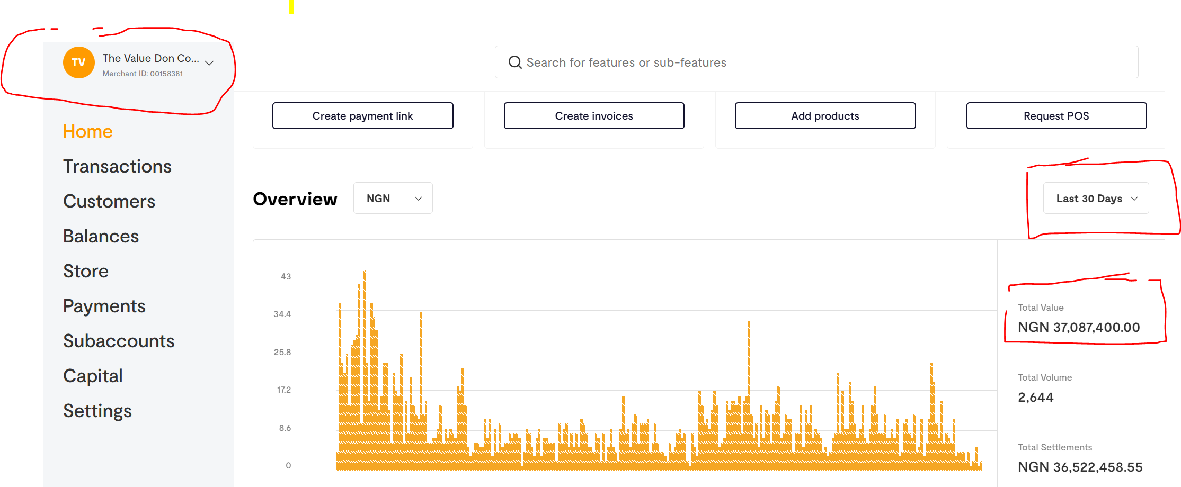Open the Payments menu item

(104, 306)
